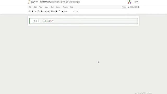
Task: Open the command palette keyboard icon
Action: pyautogui.click(x=77, y=11)
